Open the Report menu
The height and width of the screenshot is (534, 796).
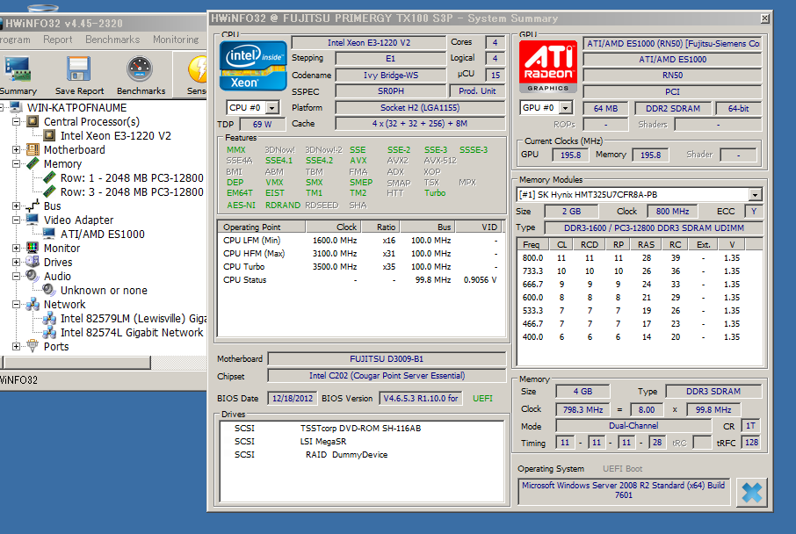tap(58, 40)
